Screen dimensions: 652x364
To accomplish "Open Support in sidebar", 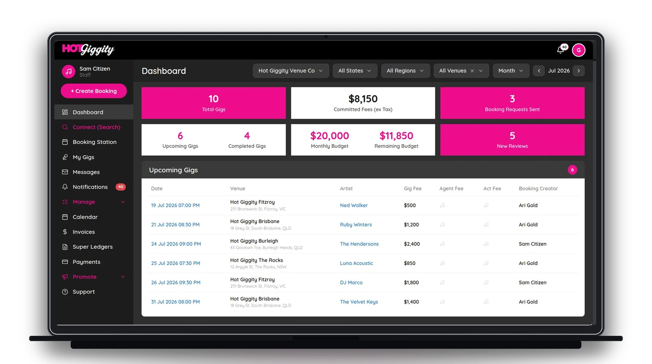I will point(94,292).
